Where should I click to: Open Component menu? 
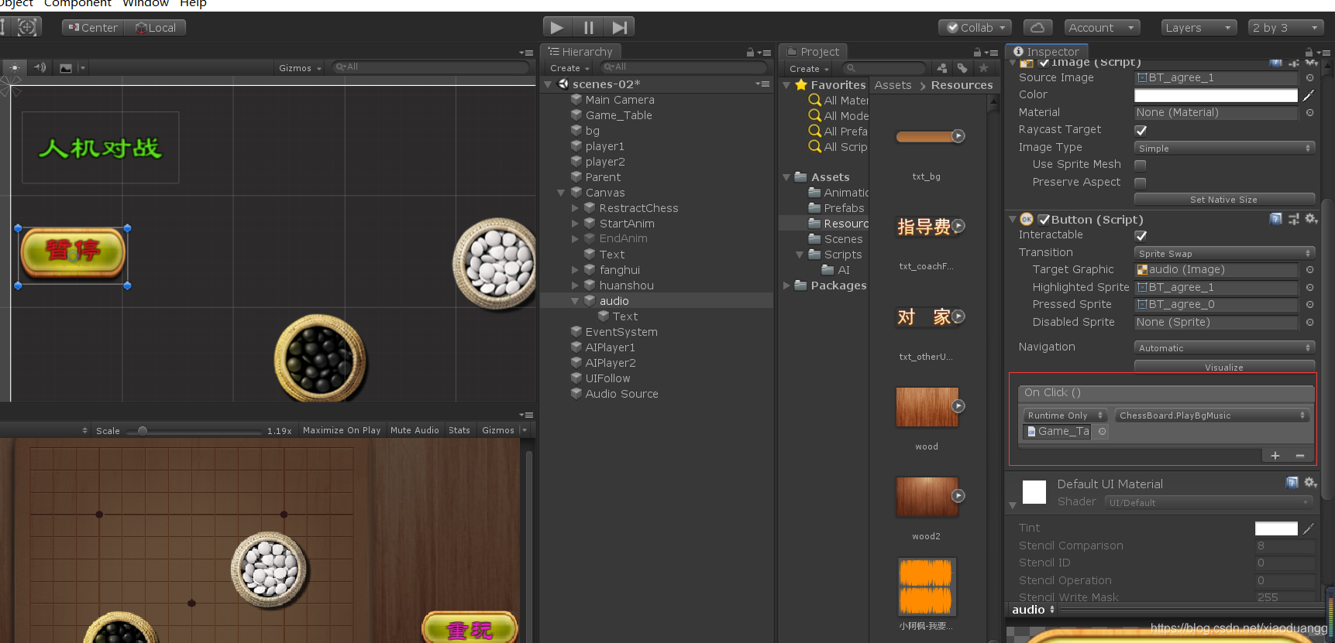tap(77, 4)
